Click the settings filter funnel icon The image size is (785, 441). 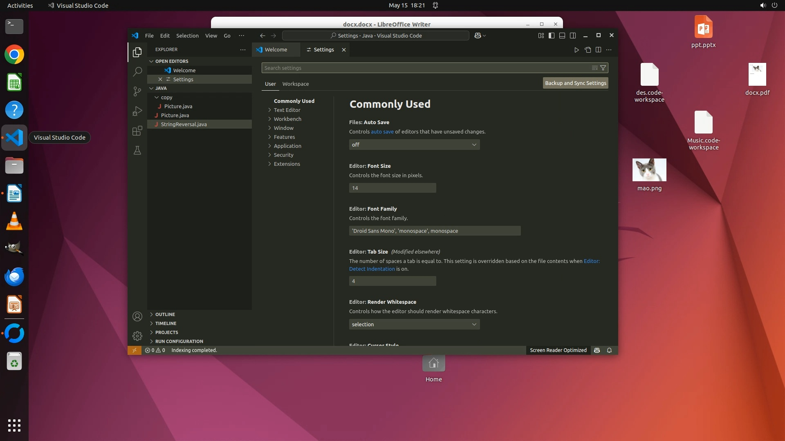pyautogui.click(x=603, y=68)
